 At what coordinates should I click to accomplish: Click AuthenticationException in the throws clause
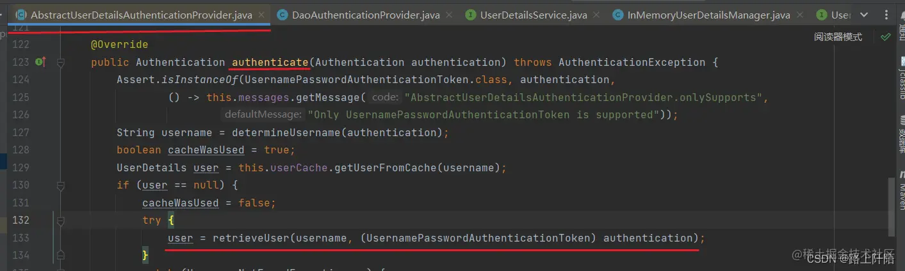[x=632, y=62]
